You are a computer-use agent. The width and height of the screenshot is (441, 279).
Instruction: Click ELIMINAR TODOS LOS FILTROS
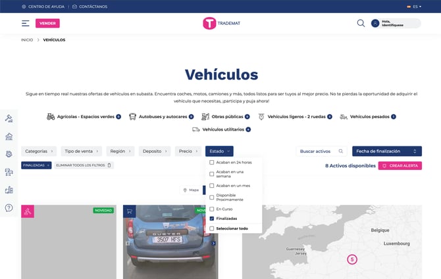(83, 165)
